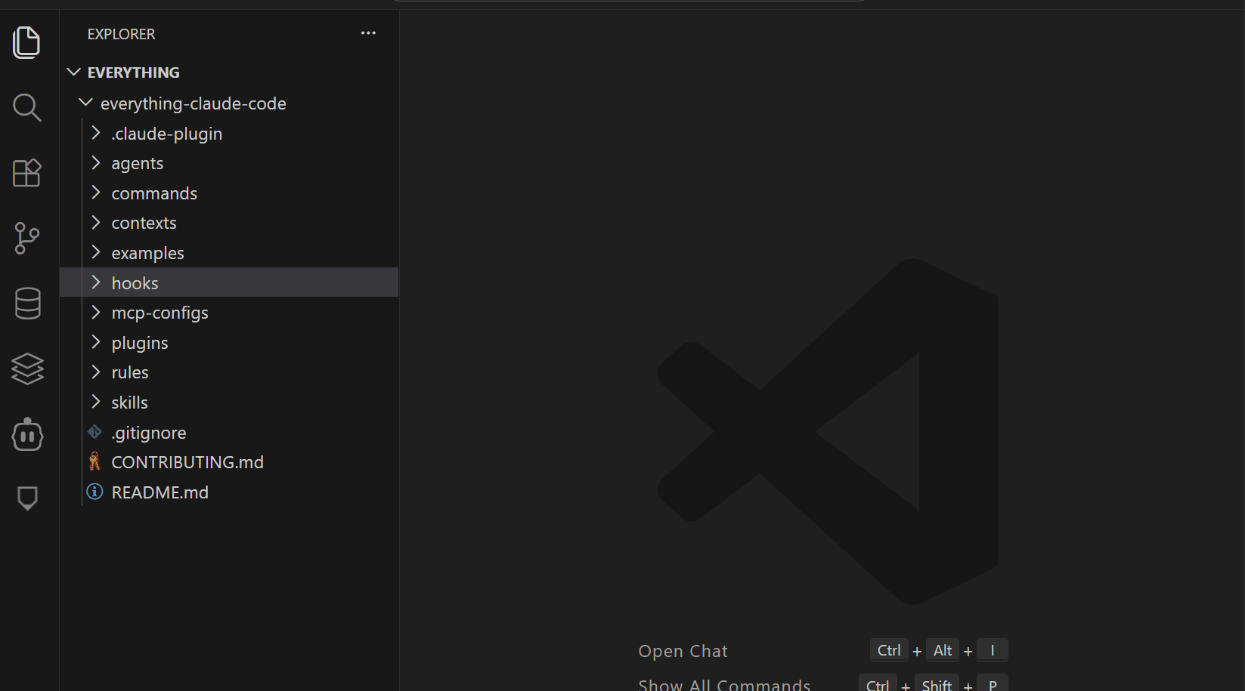
Task: Open the Source Control branch icon
Action: pyautogui.click(x=27, y=239)
